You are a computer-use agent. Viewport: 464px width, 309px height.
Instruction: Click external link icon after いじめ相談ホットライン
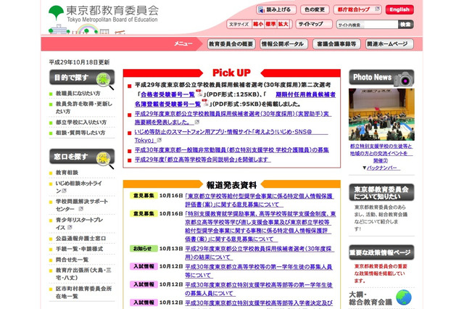(x=65, y=191)
